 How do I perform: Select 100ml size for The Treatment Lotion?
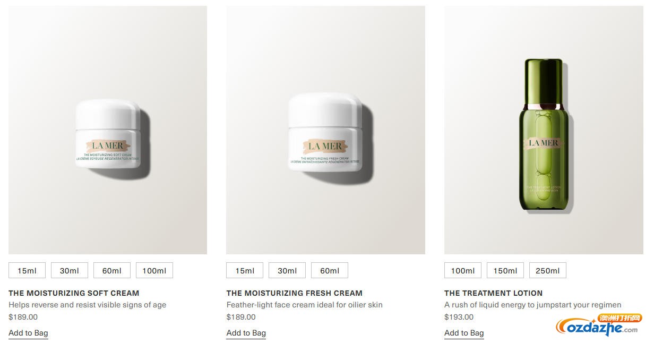(463, 270)
